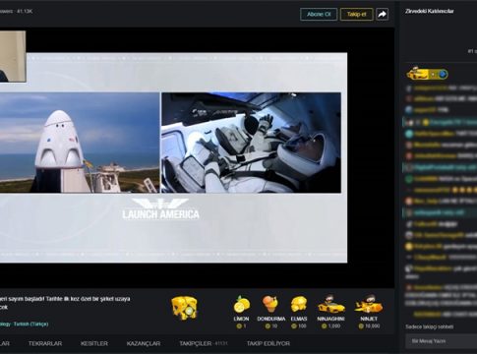Click the share arrow icon
This screenshot has width=477, height=354.
(x=382, y=14)
